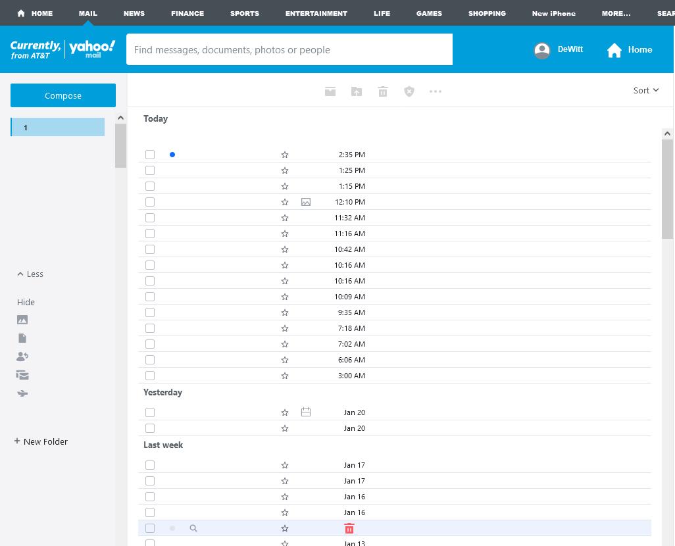Open the Documents view in the sidebar

click(22, 337)
